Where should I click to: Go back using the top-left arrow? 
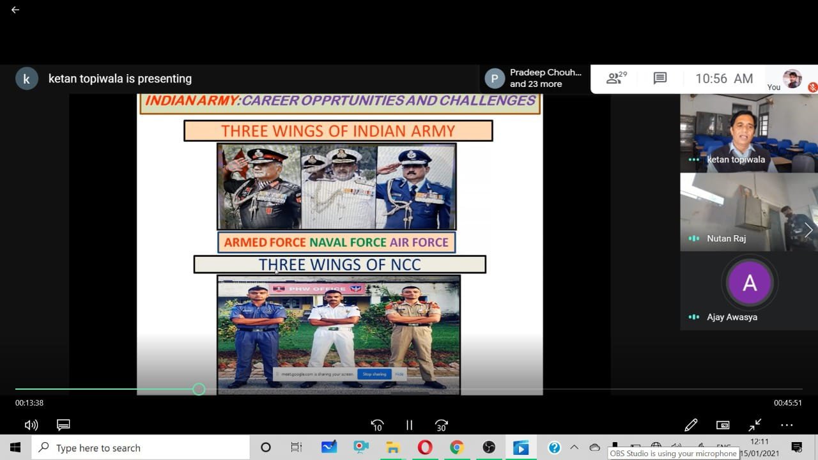pyautogui.click(x=15, y=10)
